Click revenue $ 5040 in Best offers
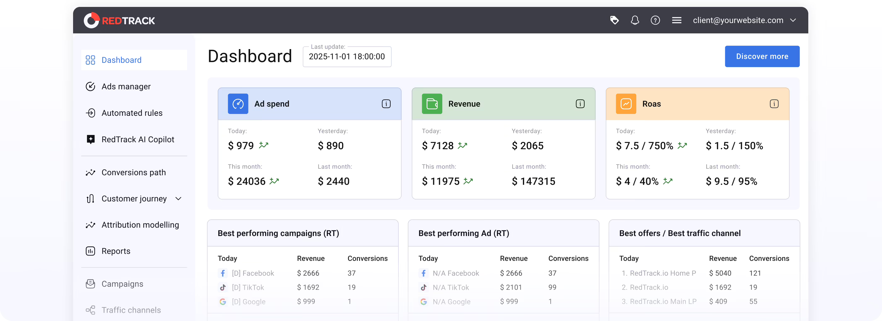Viewport: 882px width, 321px height. tap(720, 273)
